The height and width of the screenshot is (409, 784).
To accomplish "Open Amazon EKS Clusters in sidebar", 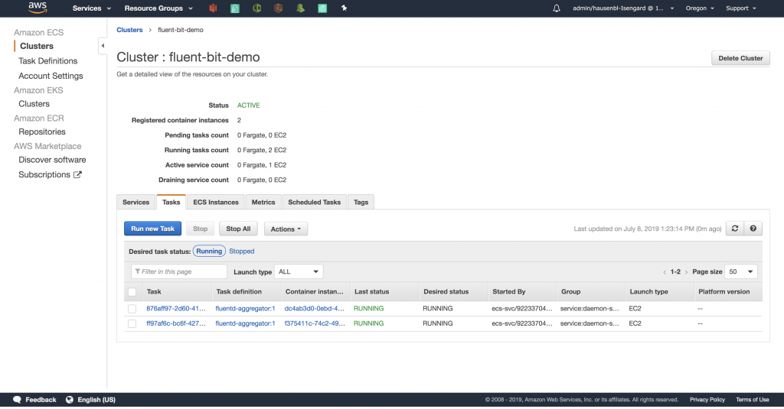I will point(34,104).
